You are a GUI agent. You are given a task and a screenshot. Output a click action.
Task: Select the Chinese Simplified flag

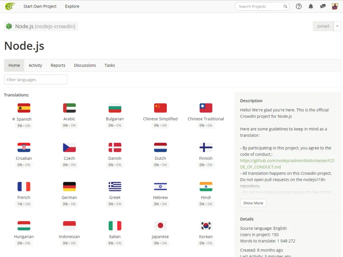click(x=160, y=108)
